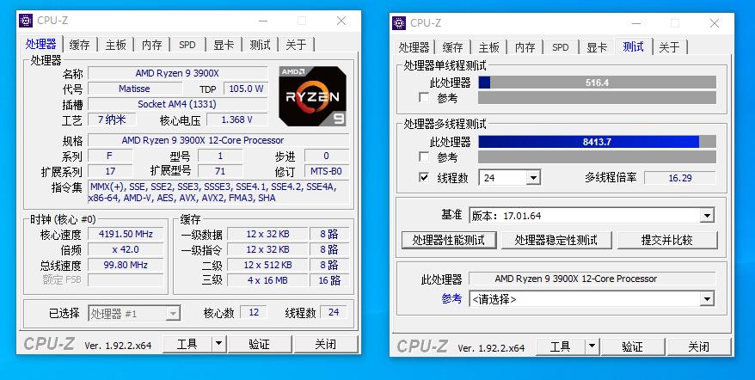
Task: Click the 核心电压 value 1.368 V
Action: [236, 120]
